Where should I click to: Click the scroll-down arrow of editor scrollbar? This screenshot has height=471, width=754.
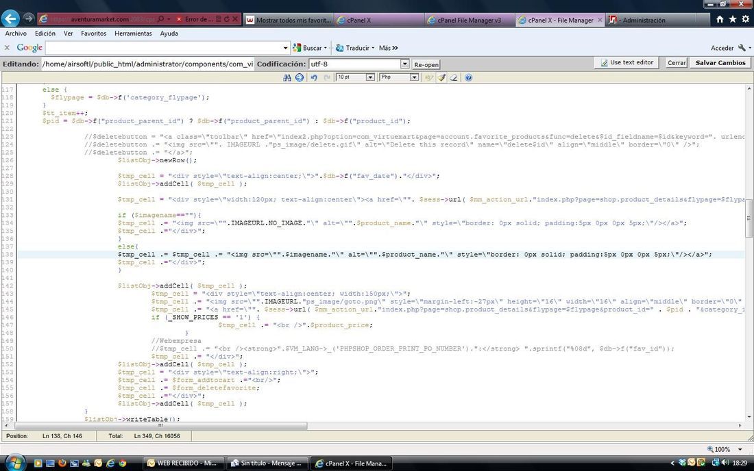pos(749,418)
